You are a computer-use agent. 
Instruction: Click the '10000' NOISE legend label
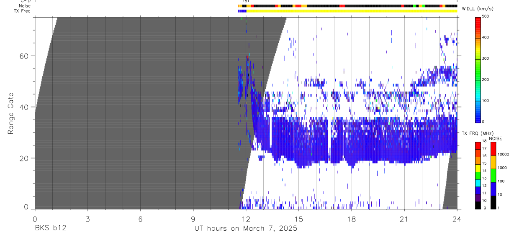click(503, 155)
